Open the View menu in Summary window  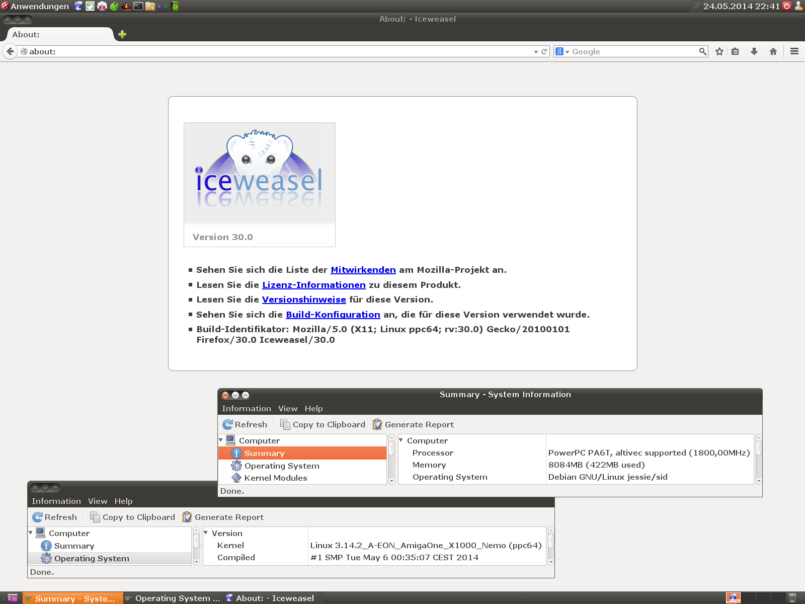tap(288, 408)
